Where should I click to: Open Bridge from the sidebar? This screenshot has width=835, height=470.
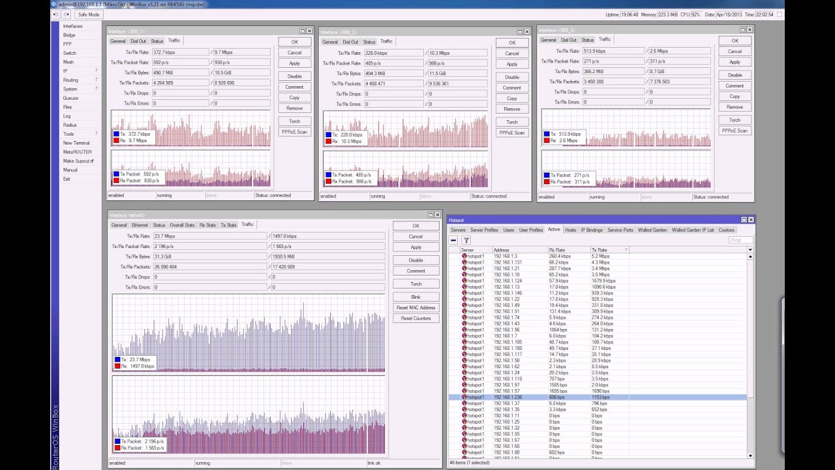(x=69, y=35)
